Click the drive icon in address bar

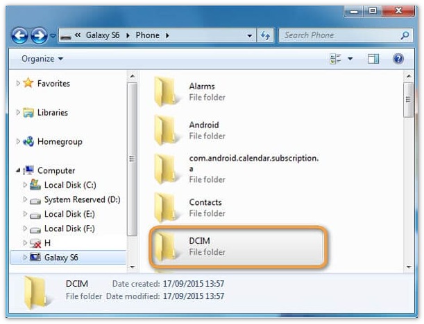(x=66, y=36)
